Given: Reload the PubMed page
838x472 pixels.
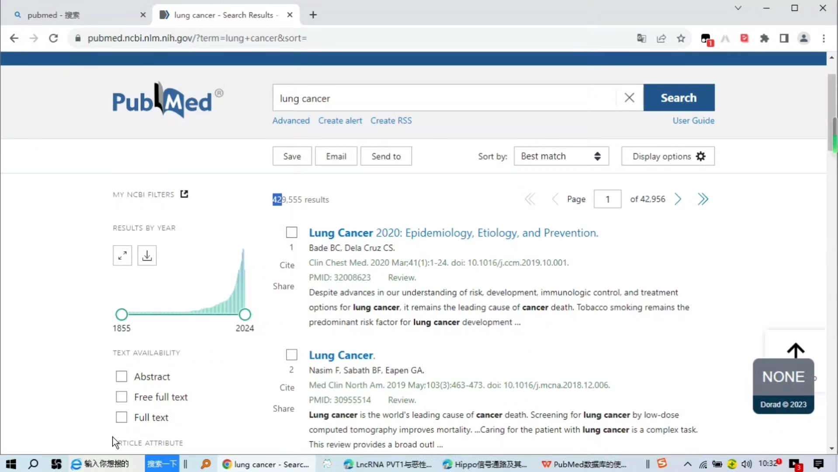Looking at the screenshot, I should click(x=53, y=38).
